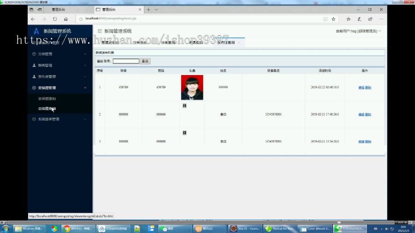This screenshot has height=233, width=415.
Task: Click the 联系电话 column header
Action: coord(273,71)
